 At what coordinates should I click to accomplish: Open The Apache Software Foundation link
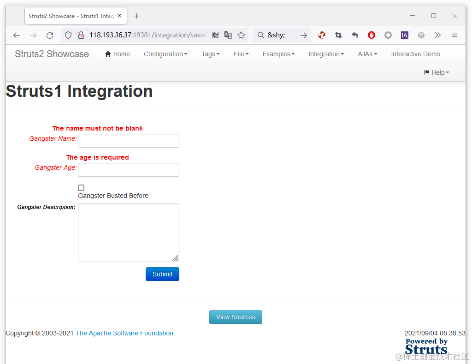(x=125, y=333)
